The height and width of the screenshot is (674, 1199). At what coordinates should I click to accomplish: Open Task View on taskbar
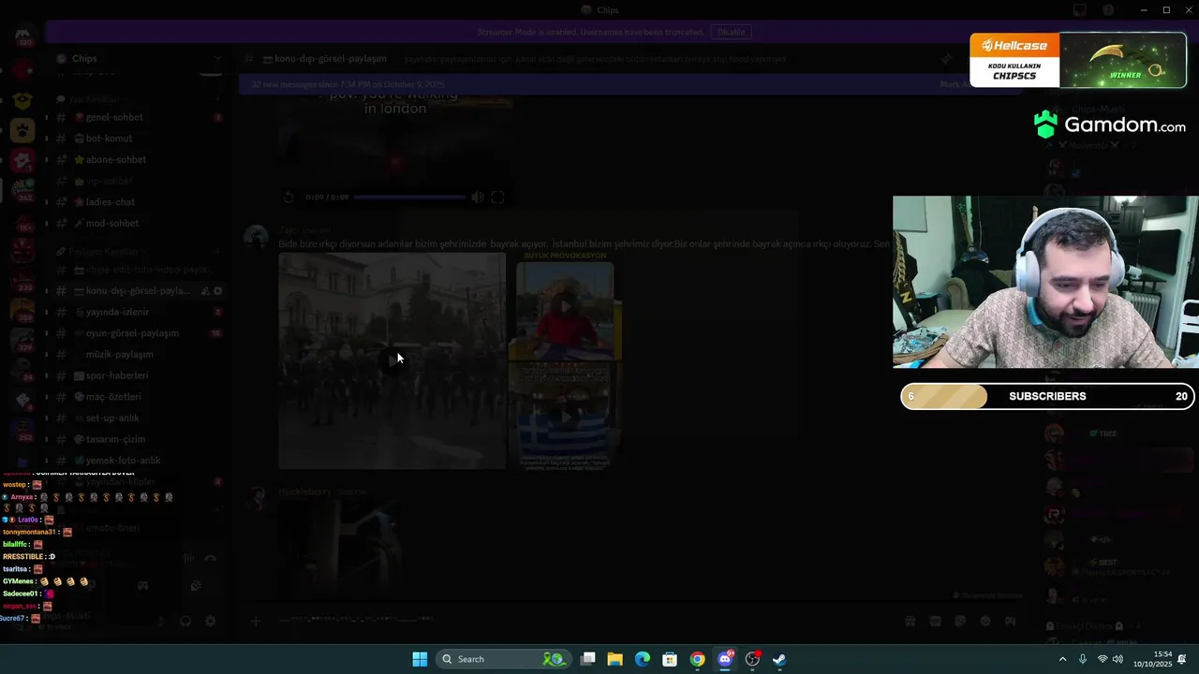click(588, 659)
